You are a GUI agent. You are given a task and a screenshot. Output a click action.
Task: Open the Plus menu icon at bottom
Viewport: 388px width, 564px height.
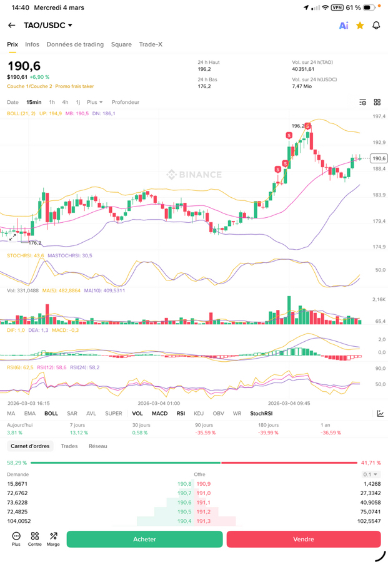pyautogui.click(x=16, y=539)
